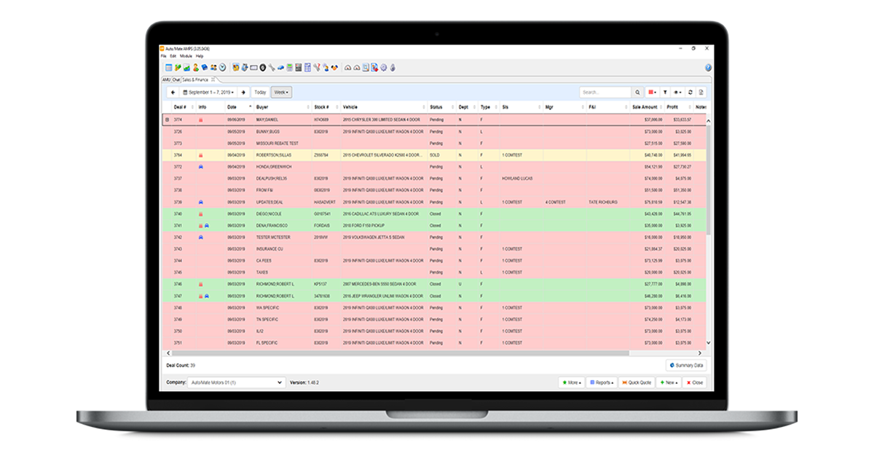This screenshot has height=459, width=874.
Task: Click the search magnifier button
Action: coord(638,93)
